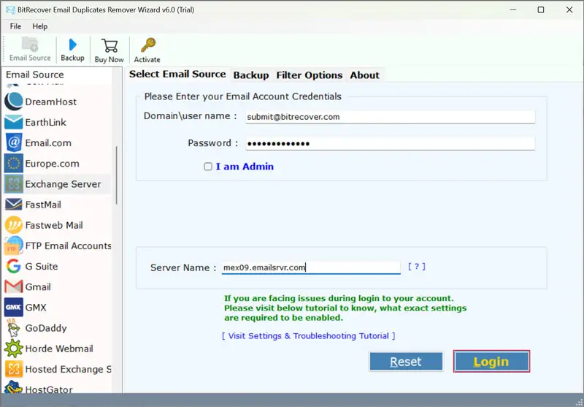584x407 pixels.
Task: Switch to the Backup tab
Action: click(251, 75)
